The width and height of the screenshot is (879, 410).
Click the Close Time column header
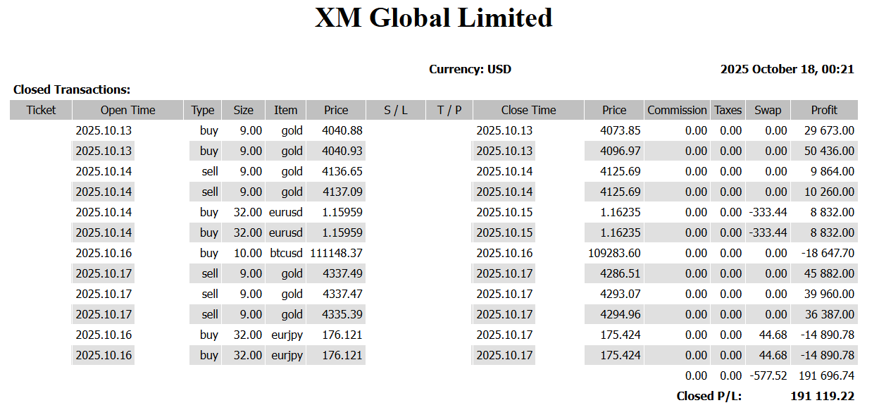[528, 110]
